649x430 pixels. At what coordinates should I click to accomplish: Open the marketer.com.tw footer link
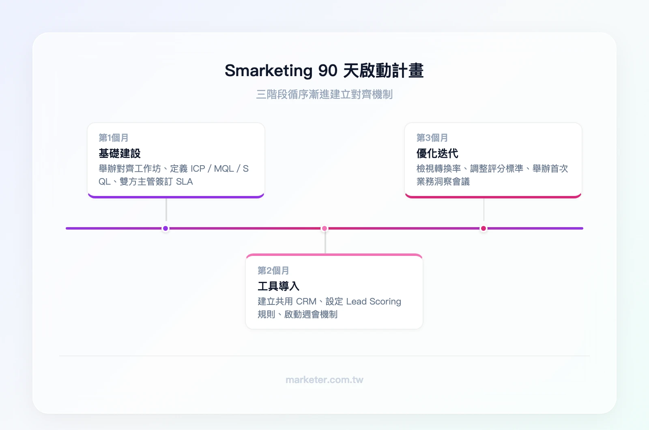pyautogui.click(x=324, y=380)
